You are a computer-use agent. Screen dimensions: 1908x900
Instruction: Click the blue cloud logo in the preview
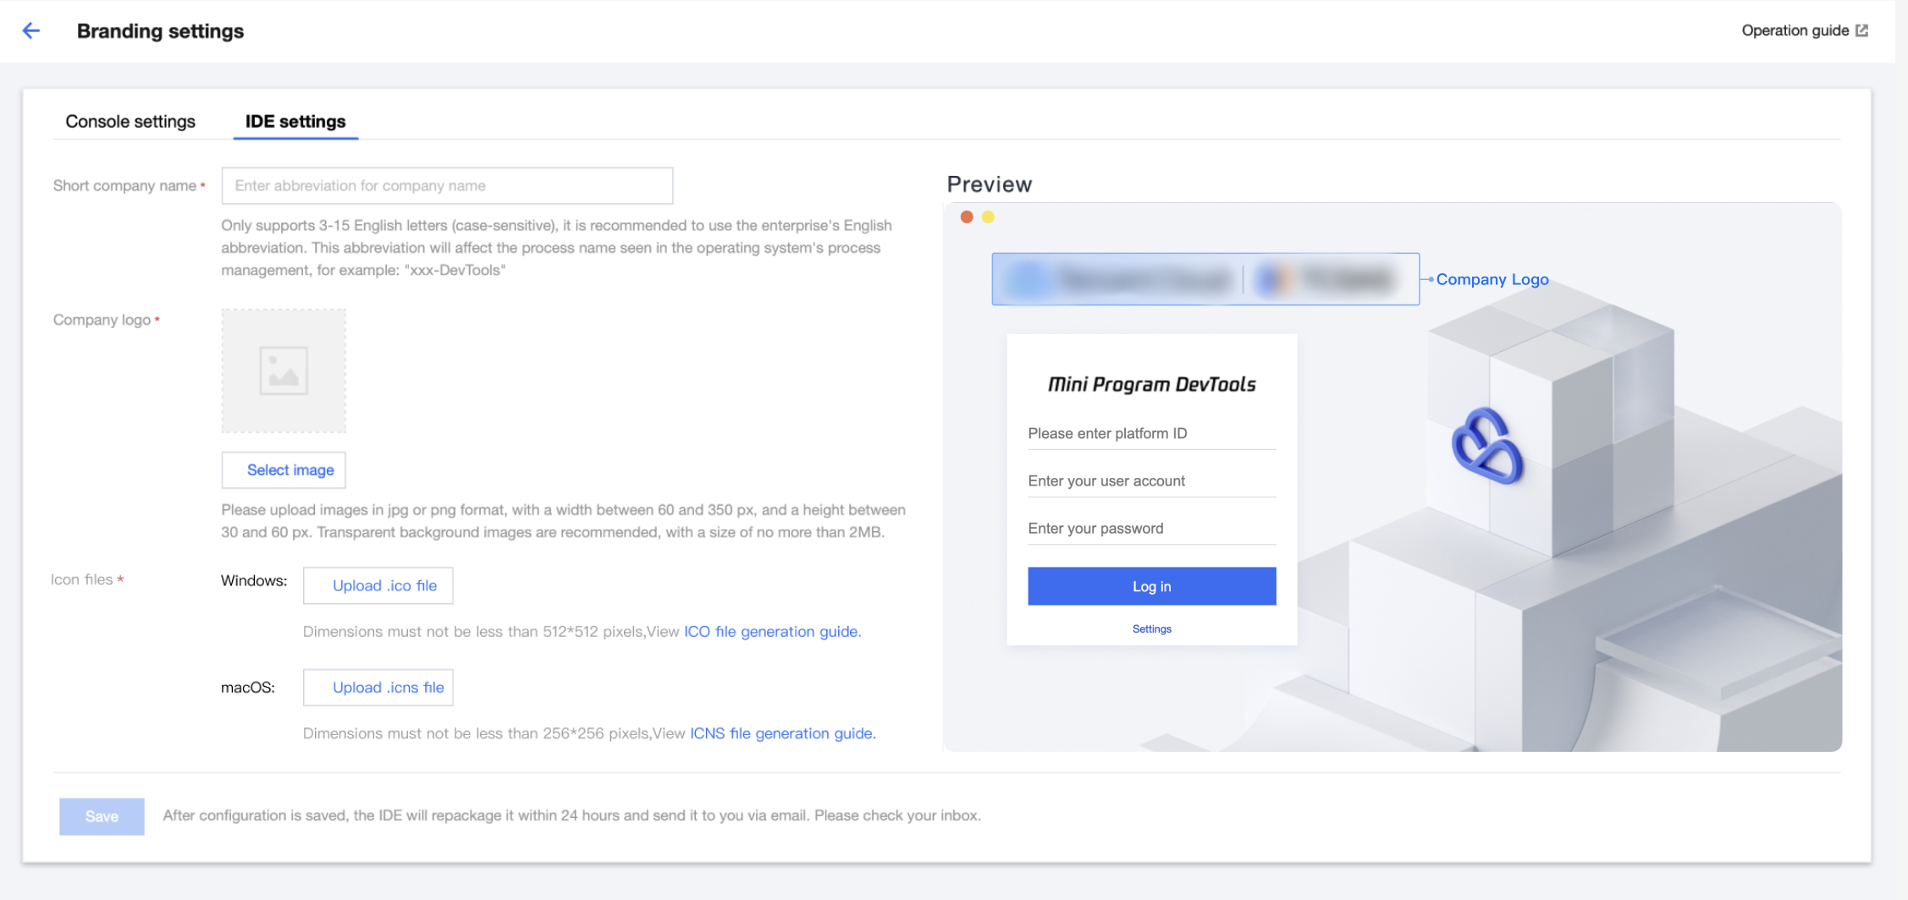pyautogui.click(x=1487, y=446)
